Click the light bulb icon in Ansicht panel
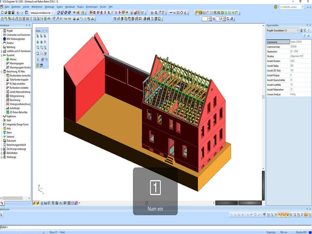 (38, 59)
